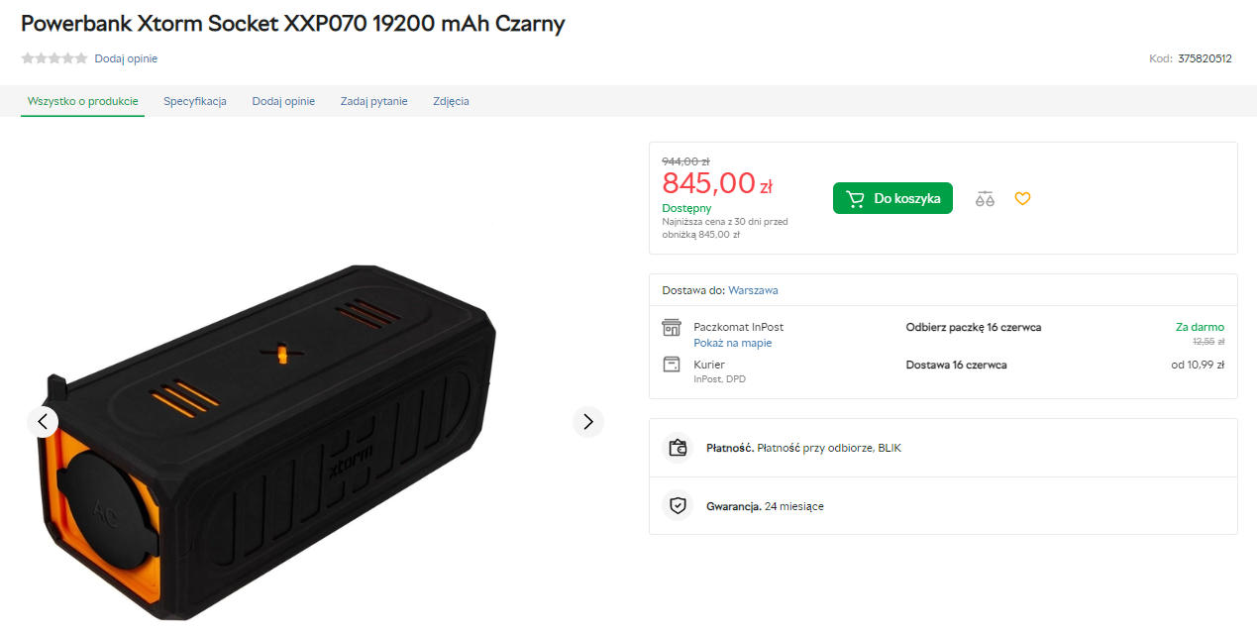Image resolution: width=1257 pixels, height=631 pixels.
Task: Open Pokaż na mapie link
Action: pos(732,343)
